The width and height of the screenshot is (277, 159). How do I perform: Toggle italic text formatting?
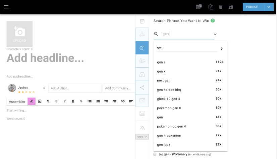tap(65, 101)
